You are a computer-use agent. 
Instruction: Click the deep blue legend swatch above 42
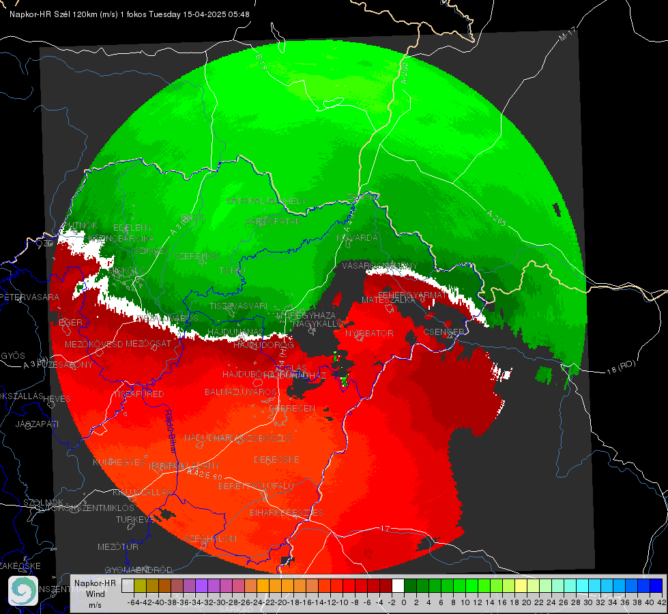[x=656, y=586]
